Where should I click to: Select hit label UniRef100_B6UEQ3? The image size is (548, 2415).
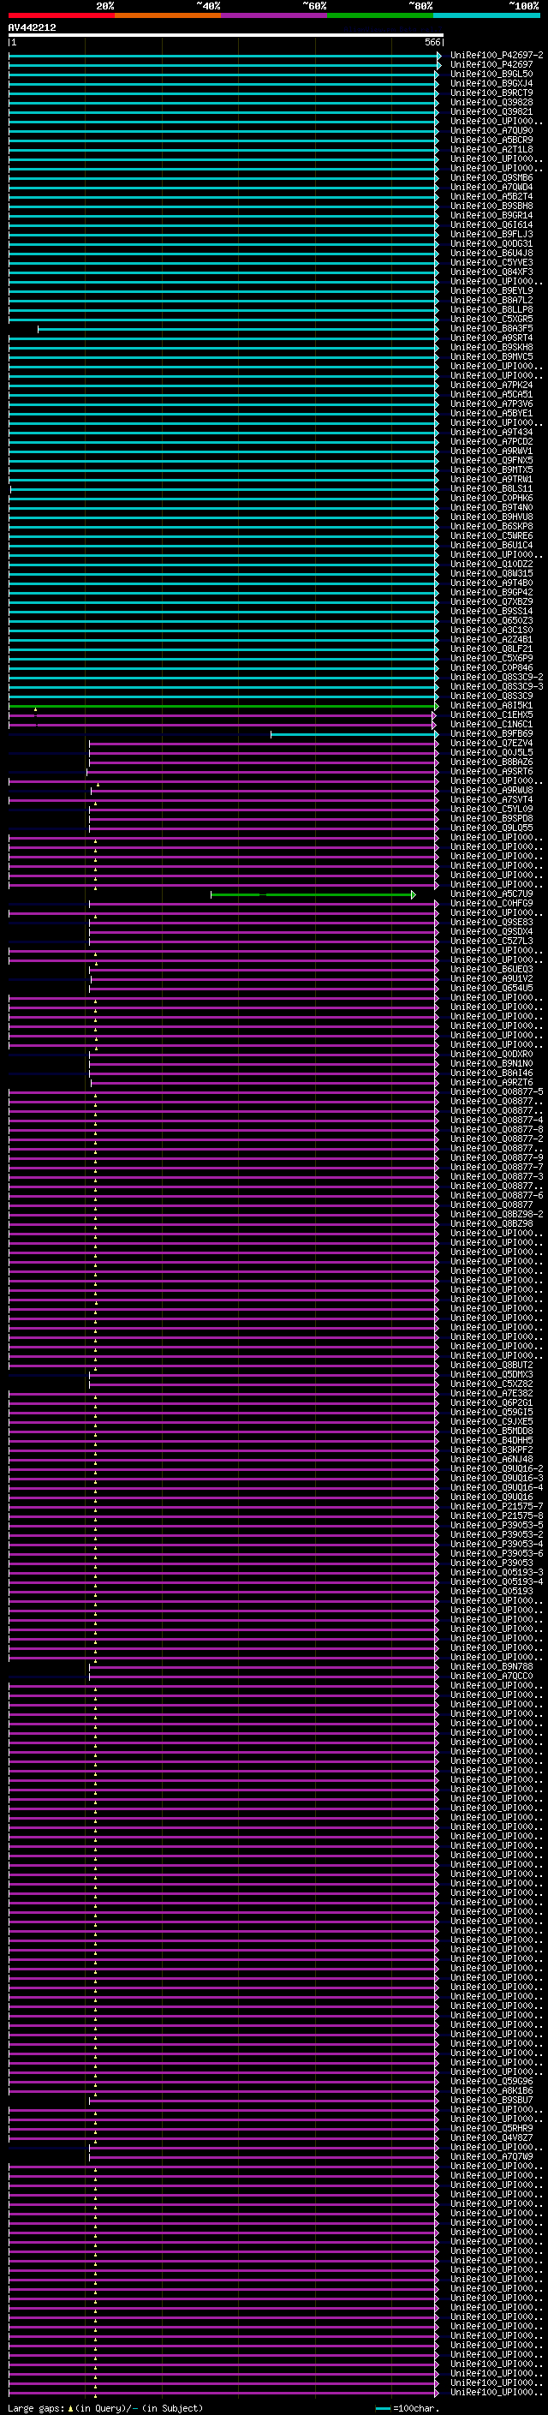(x=491, y=970)
